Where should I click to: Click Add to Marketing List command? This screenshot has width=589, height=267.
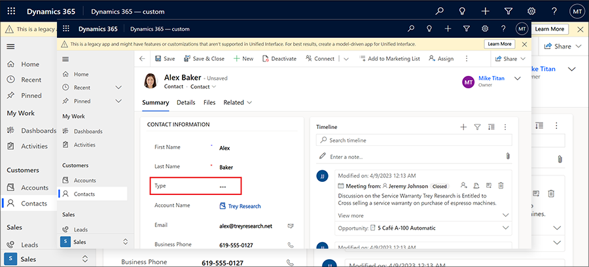(389, 59)
